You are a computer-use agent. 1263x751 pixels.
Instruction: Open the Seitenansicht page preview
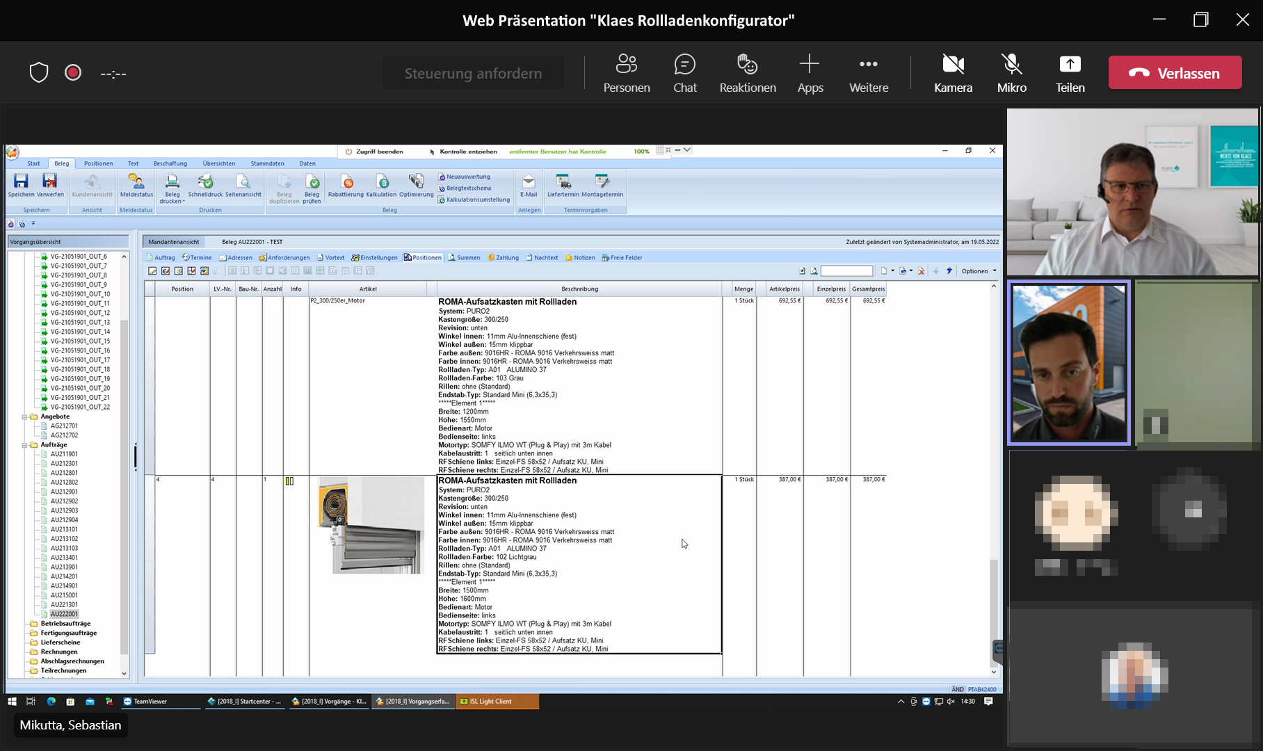click(x=243, y=185)
